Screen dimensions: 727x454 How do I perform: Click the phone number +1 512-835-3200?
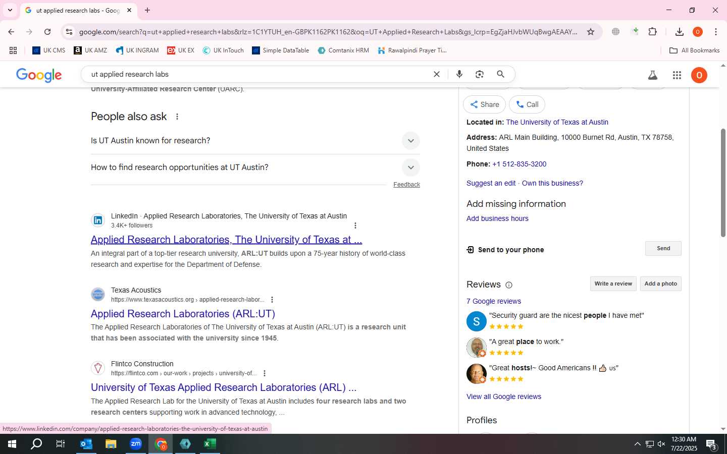click(x=519, y=164)
